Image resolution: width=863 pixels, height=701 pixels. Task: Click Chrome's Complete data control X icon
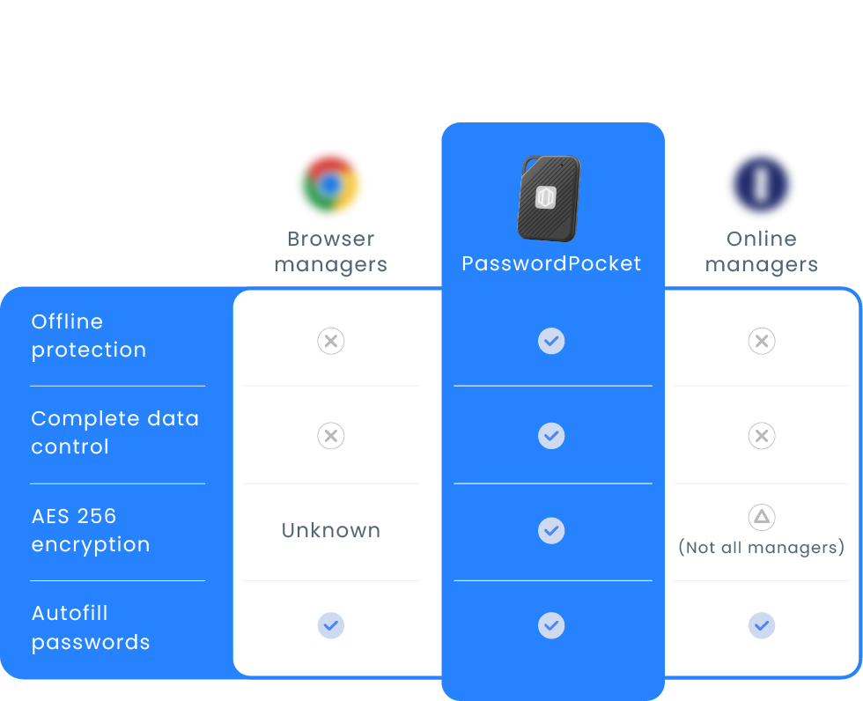[x=331, y=436]
